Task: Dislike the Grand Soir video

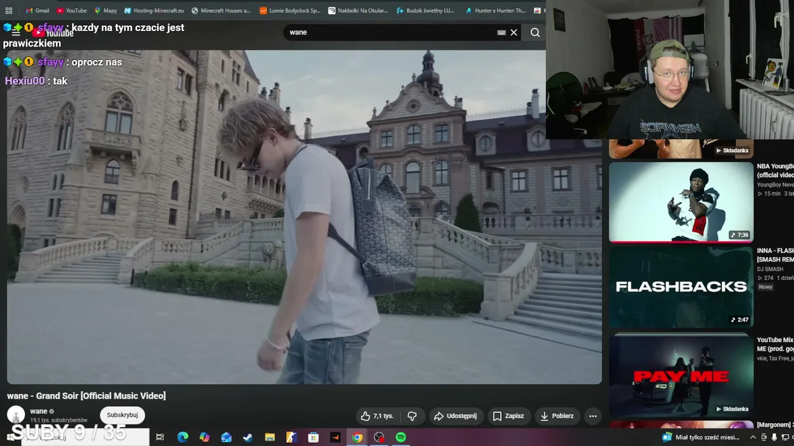Action: point(412,416)
